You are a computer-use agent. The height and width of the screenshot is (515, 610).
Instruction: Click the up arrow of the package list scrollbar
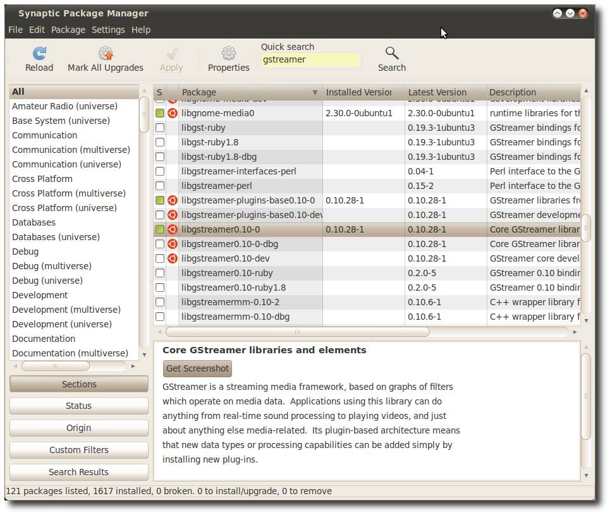click(x=586, y=90)
